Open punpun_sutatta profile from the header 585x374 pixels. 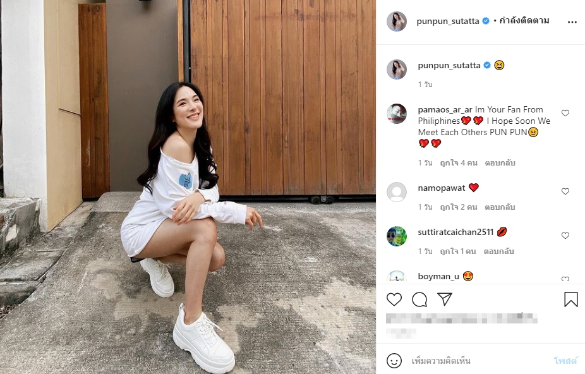pyautogui.click(x=448, y=21)
